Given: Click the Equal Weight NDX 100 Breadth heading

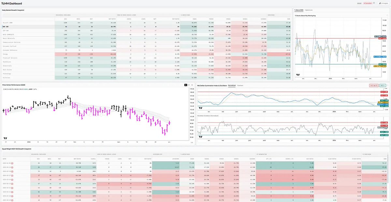Looking at the screenshot, I should tap(17, 149).
